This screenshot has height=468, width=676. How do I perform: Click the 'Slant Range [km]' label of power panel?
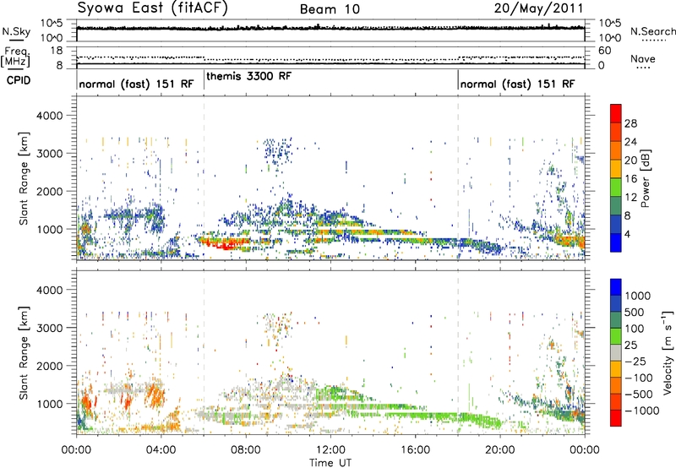click(24, 178)
